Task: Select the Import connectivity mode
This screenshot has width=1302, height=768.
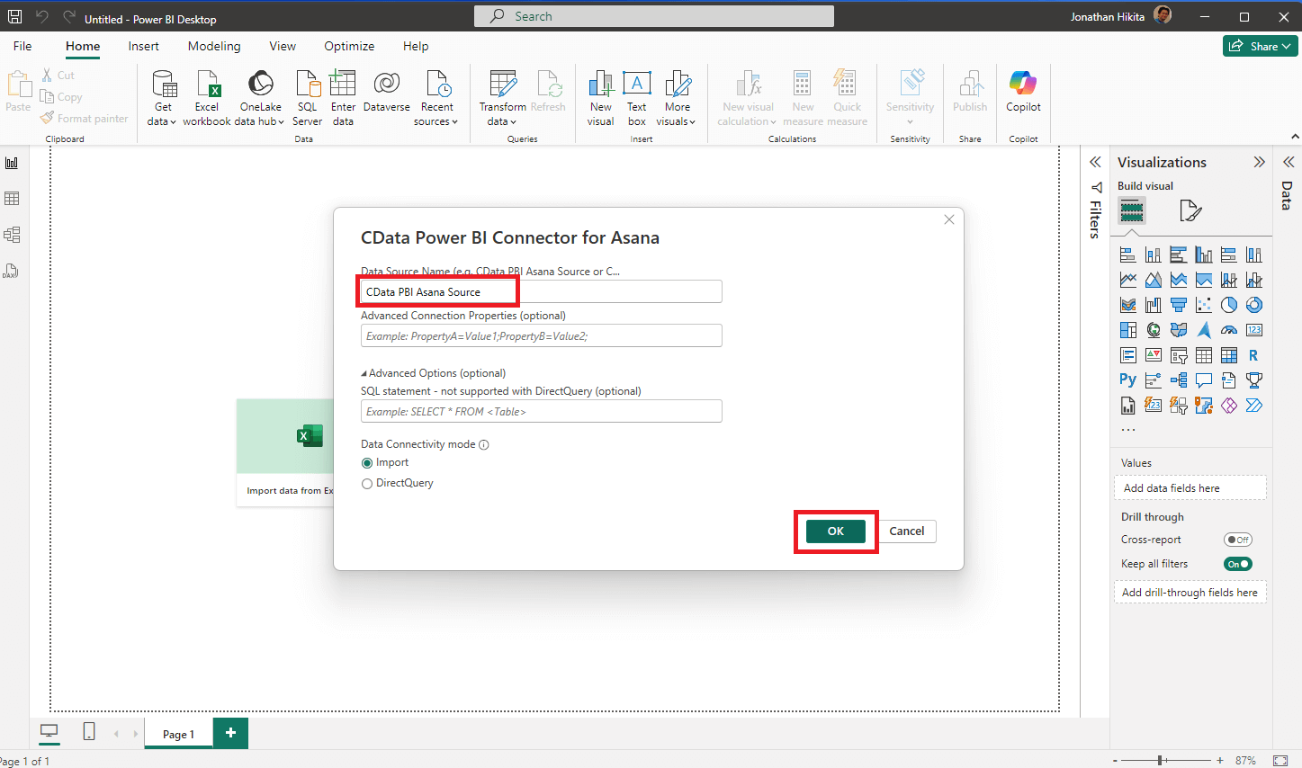Action: coord(367,463)
